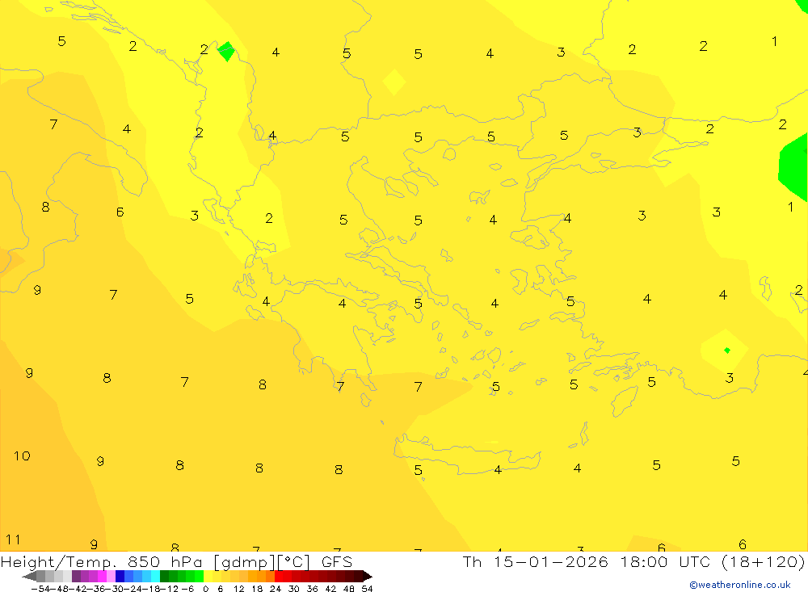
Task: Click the legend scale label 54 at far right
Action: (x=367, y=589)
